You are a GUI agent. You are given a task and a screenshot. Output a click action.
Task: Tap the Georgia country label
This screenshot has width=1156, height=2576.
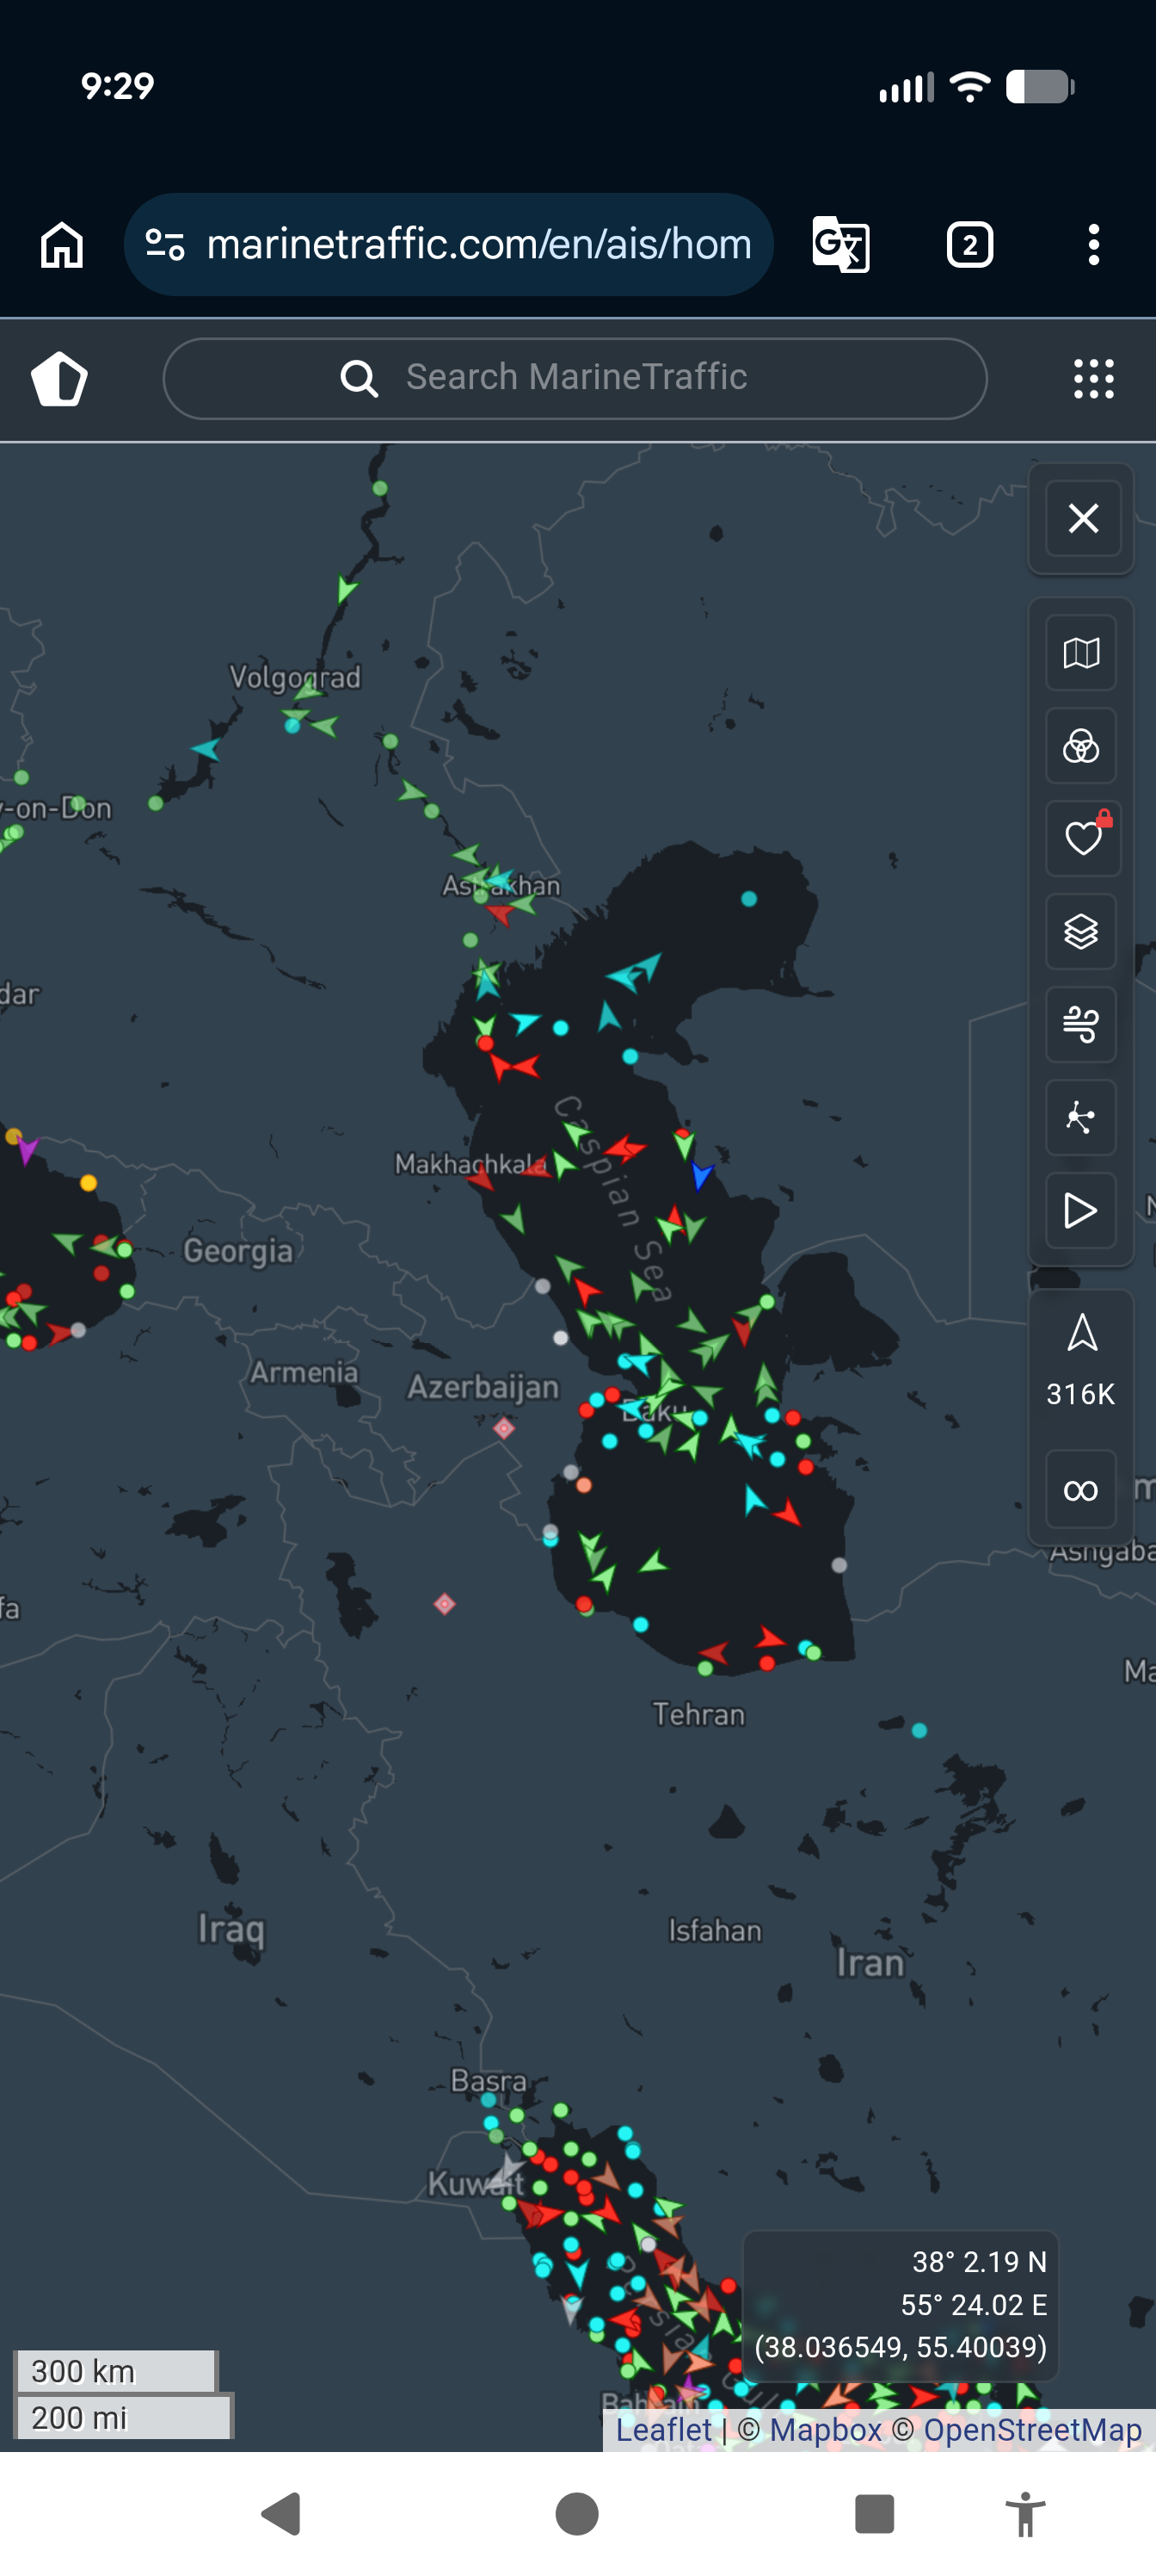[237, 1251]
